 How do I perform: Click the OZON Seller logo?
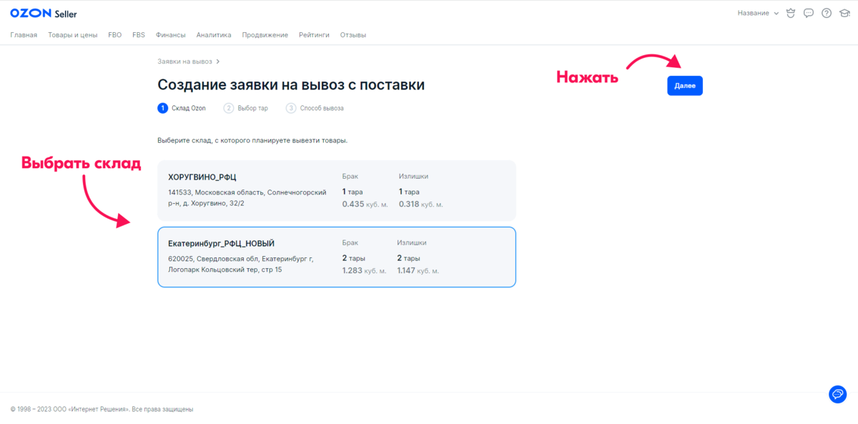point(44,14)
